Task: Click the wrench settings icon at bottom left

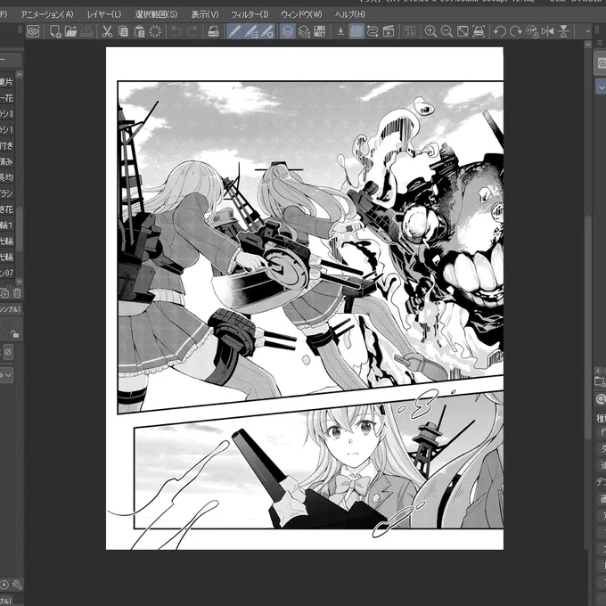Action: click(x=18, y=585)
